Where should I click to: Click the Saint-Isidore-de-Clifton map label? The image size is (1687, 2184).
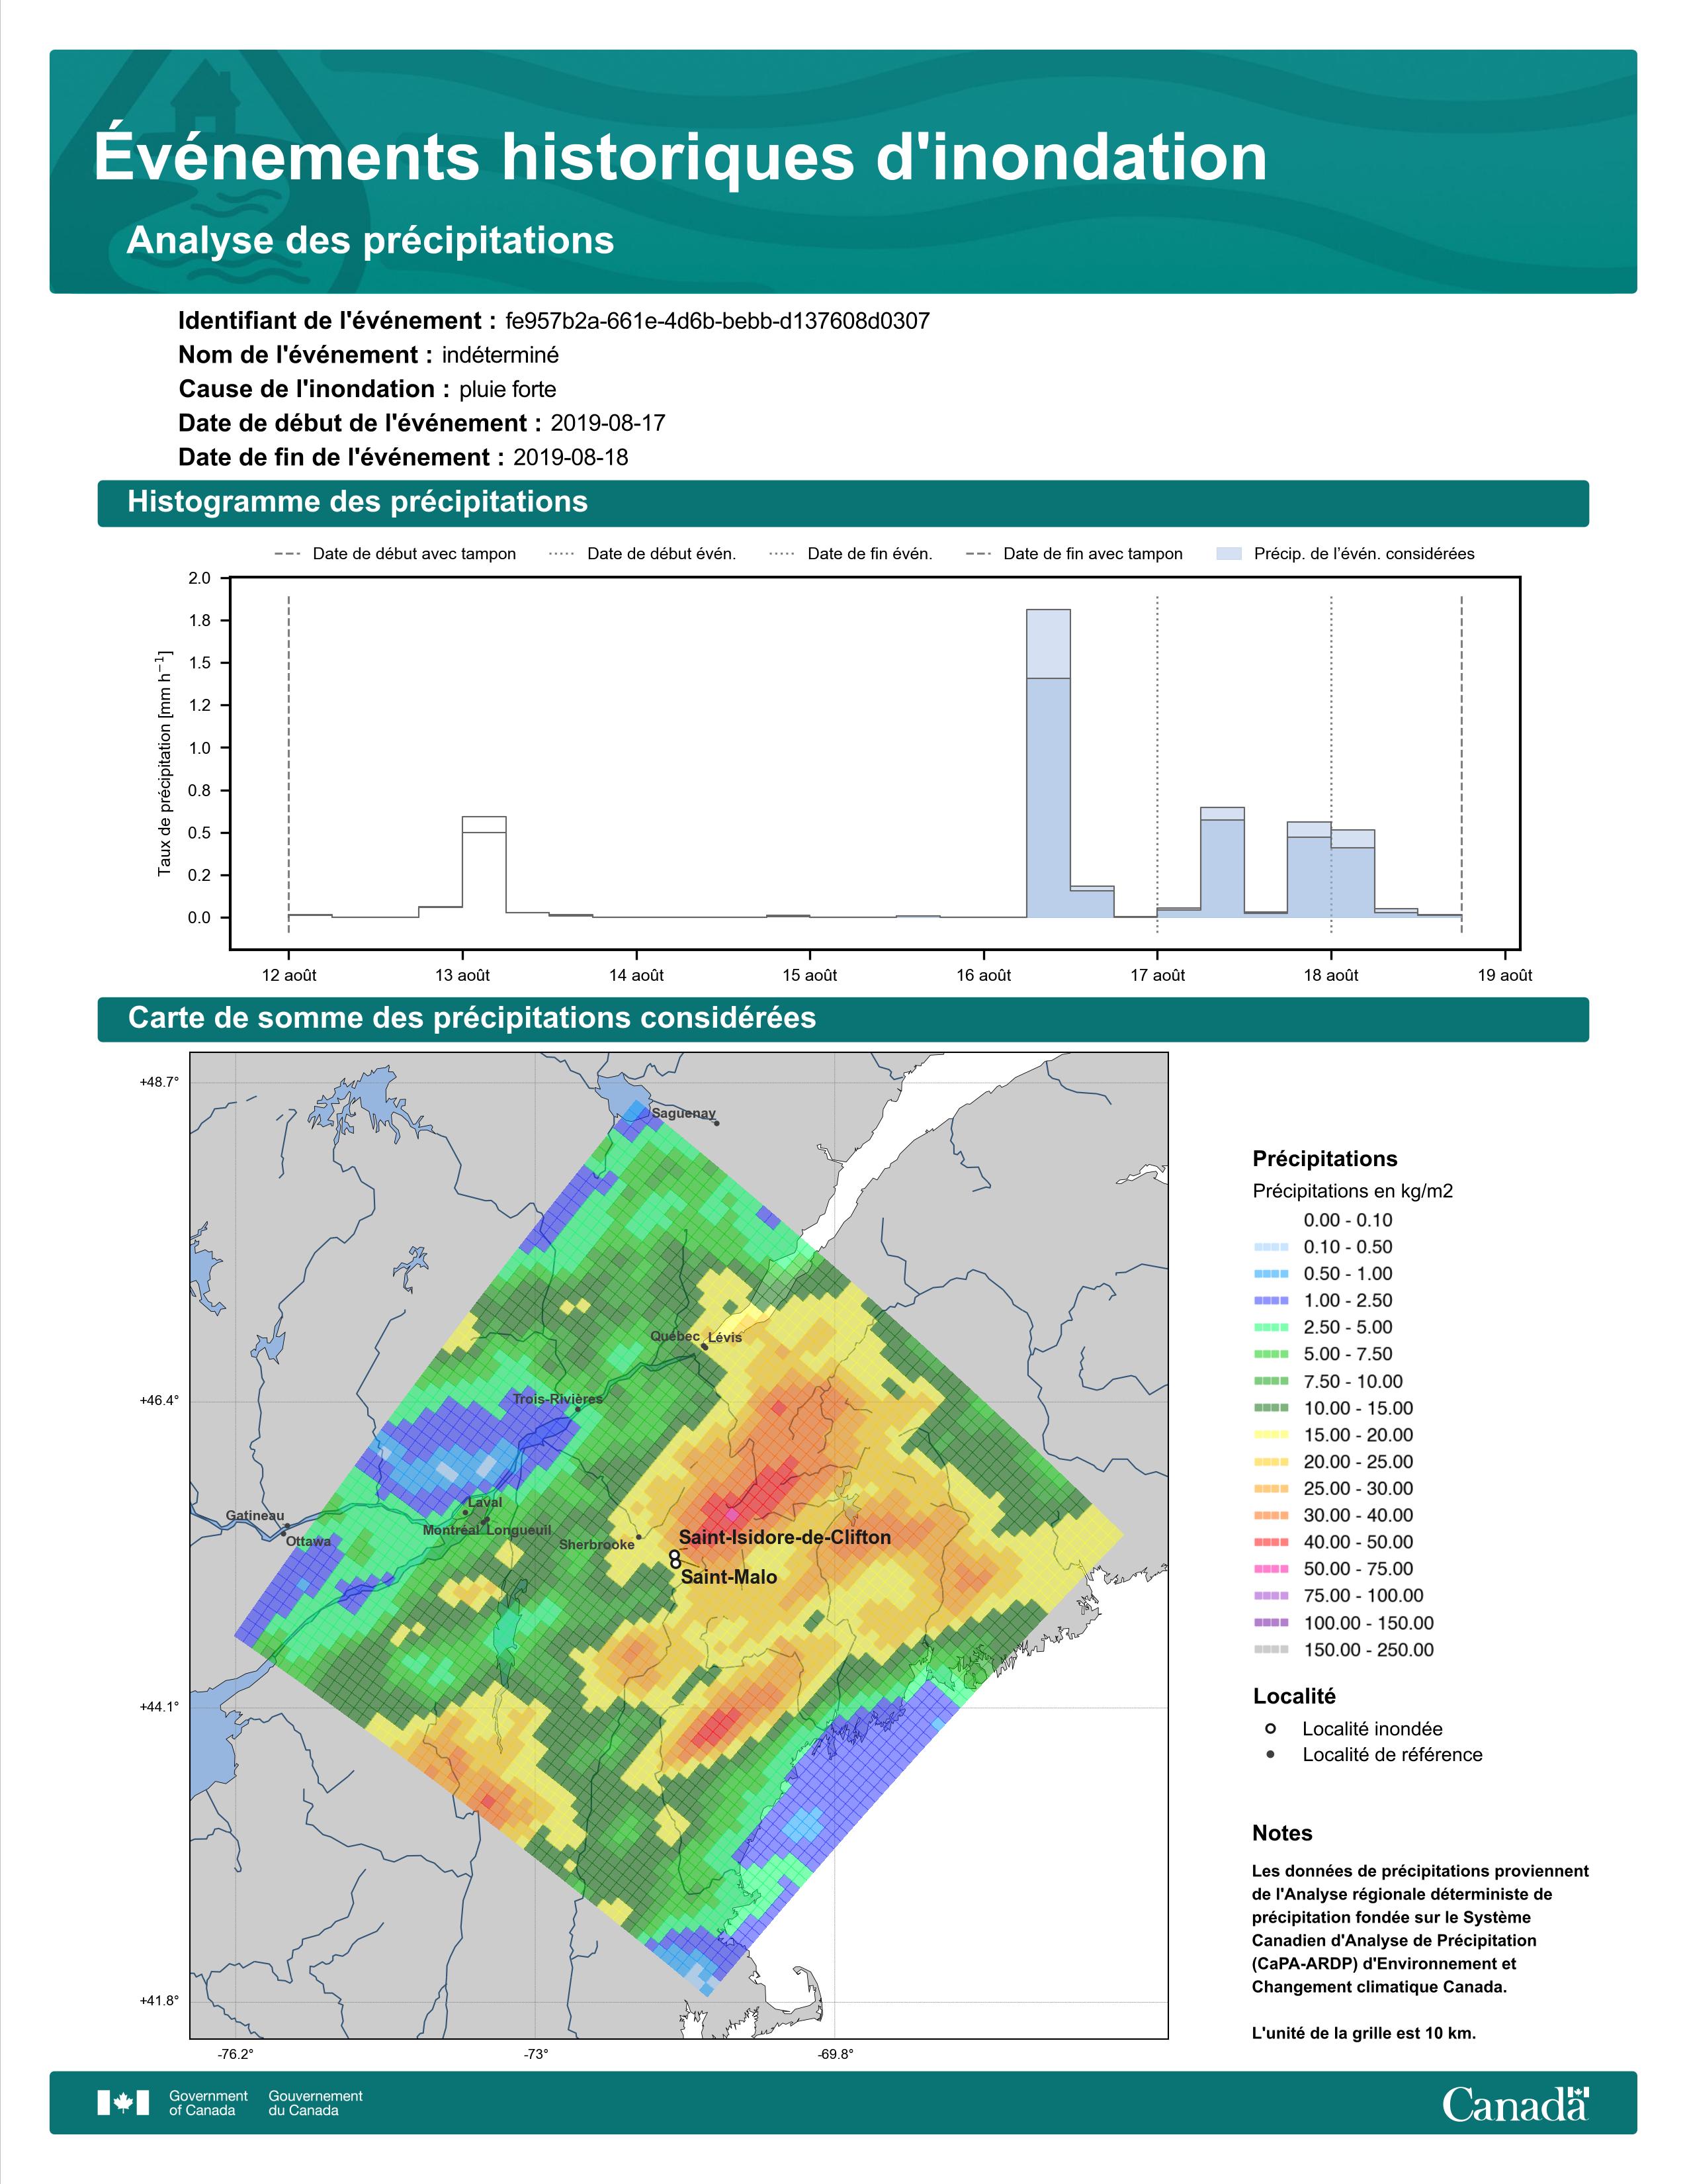785,1537
